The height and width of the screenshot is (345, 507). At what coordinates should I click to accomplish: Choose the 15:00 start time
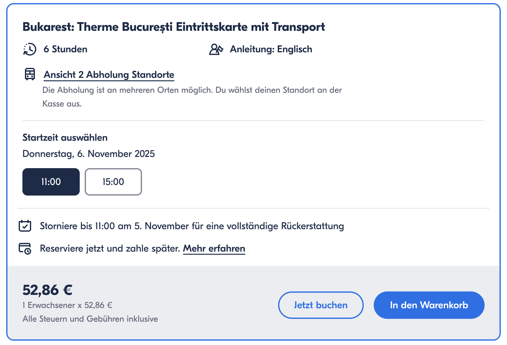(113, 182)
